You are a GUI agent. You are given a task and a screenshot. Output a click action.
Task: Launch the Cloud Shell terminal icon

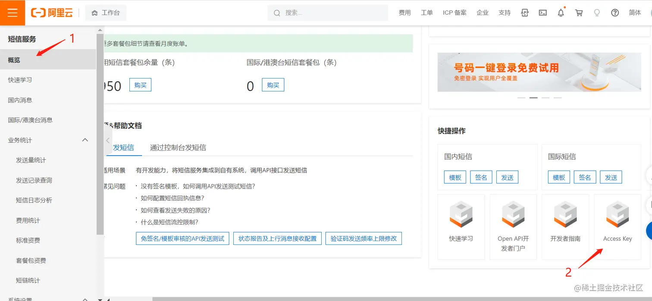pyautogui.click(x=543, y=13)
